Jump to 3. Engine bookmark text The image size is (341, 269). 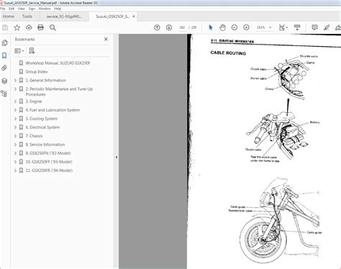click(34, 101)
